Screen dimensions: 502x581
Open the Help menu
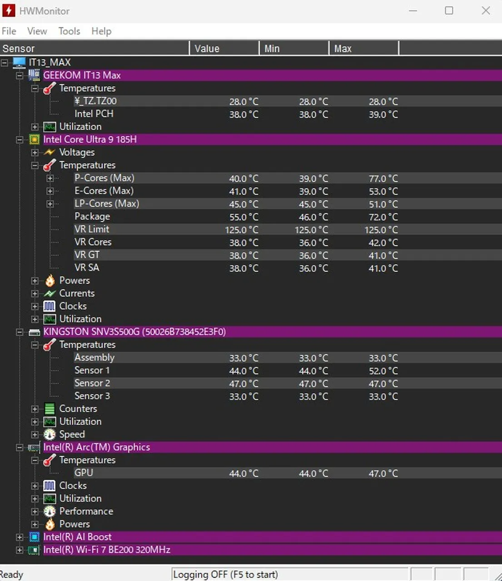point(101,31)
